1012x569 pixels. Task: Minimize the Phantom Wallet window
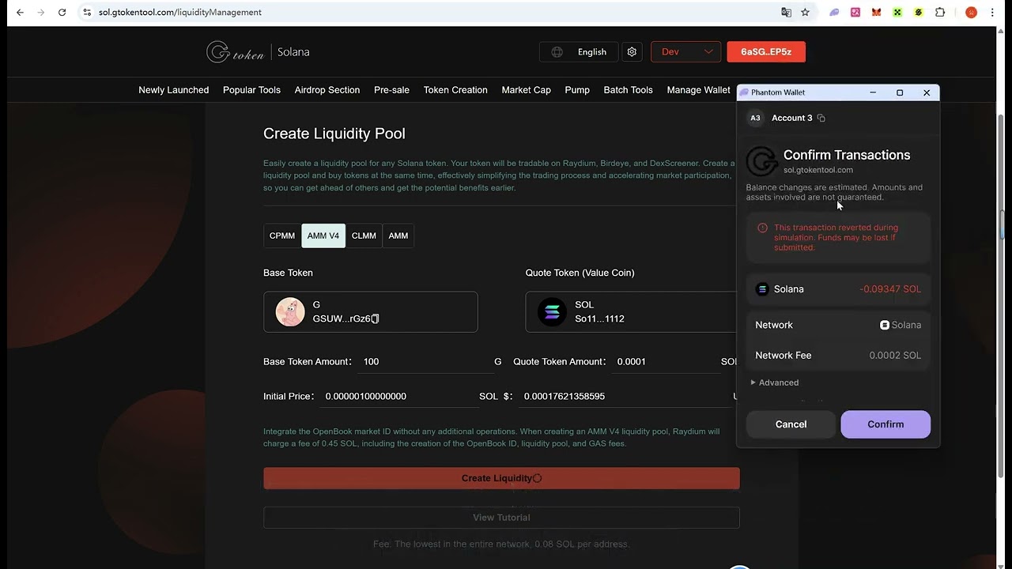(873, 92)
